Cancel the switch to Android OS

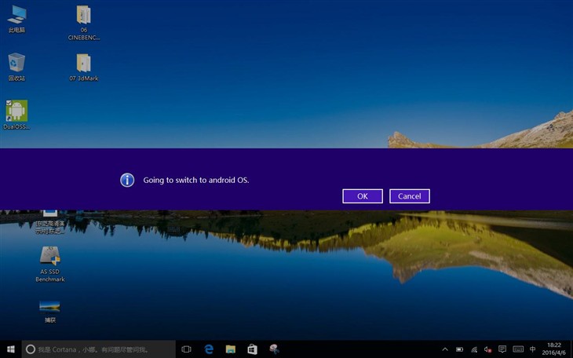pos(409,196)
